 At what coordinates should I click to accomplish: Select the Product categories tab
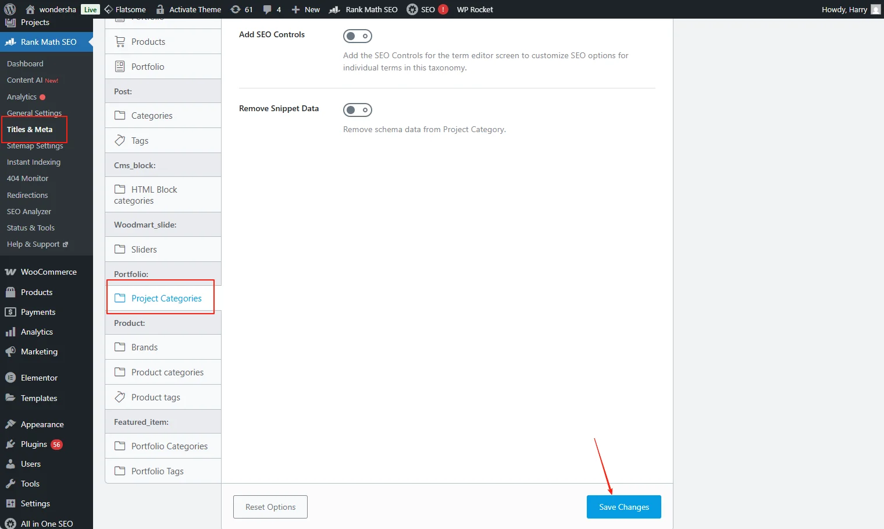[x=163, y=372]
